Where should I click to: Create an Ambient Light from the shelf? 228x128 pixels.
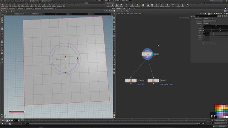(167, 6)
